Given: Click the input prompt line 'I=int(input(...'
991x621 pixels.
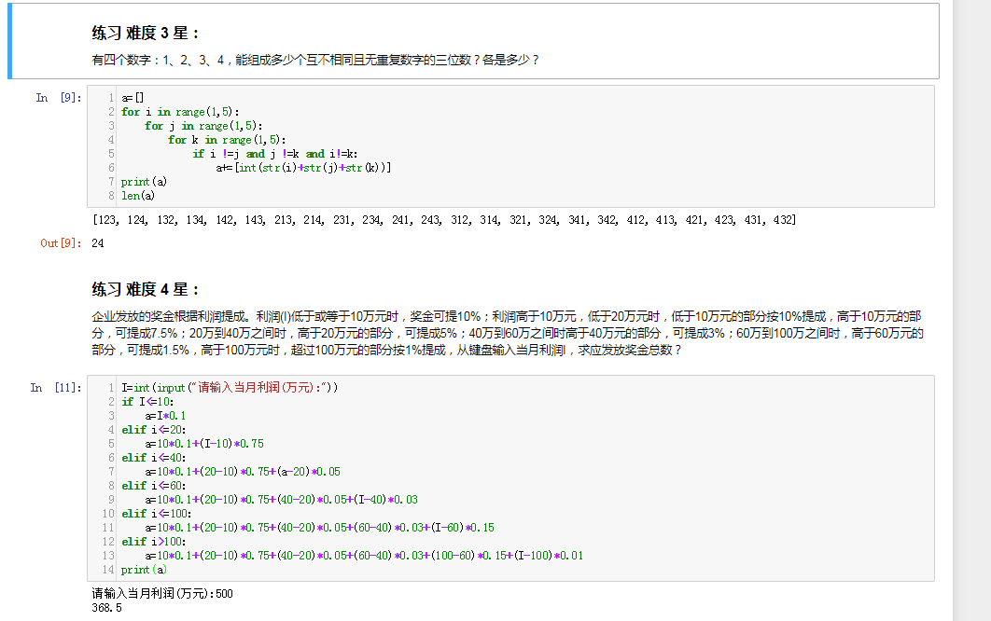Looking at the screenshot, I should click(x=230, y=387).
